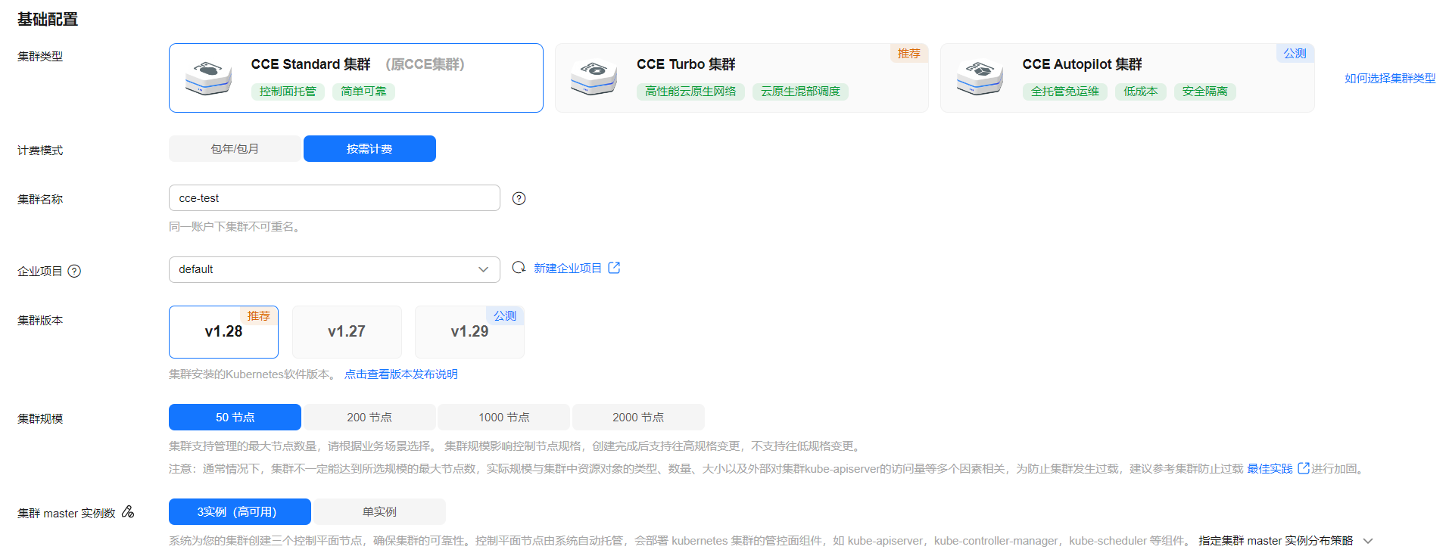Screen dimensions: 1449x559
Task: Click the 简单可靠 tag
Action: click(363, 92)
